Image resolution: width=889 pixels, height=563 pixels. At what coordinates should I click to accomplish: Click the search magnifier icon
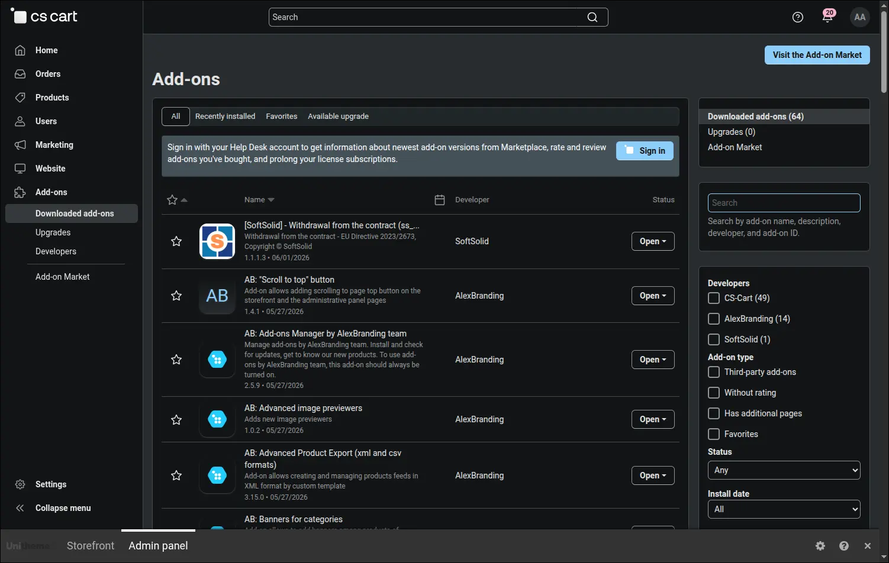tap(592, 17)
